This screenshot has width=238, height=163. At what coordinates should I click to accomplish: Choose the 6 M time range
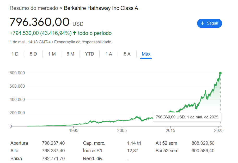[x=70, y=54]
